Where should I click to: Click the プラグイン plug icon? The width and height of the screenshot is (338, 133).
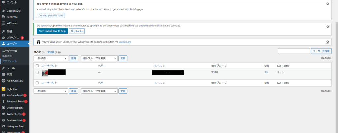click(3, 38)
